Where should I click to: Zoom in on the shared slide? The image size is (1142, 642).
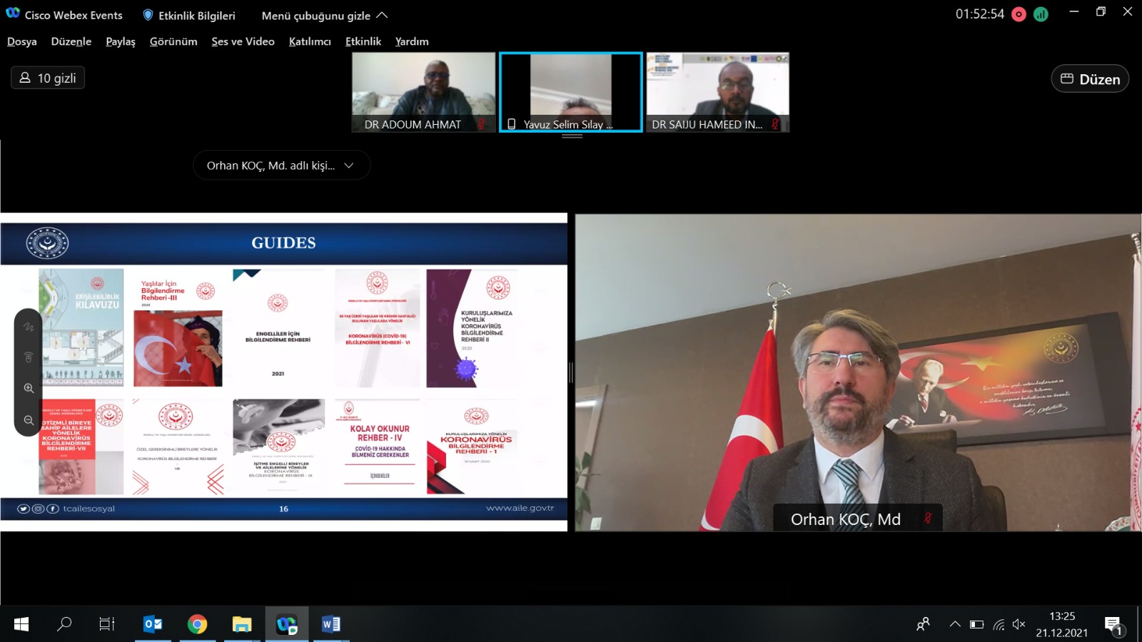[x=29, y=388]
